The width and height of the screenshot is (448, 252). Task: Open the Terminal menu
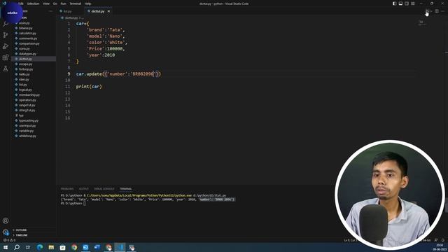(x=76, y=3)
